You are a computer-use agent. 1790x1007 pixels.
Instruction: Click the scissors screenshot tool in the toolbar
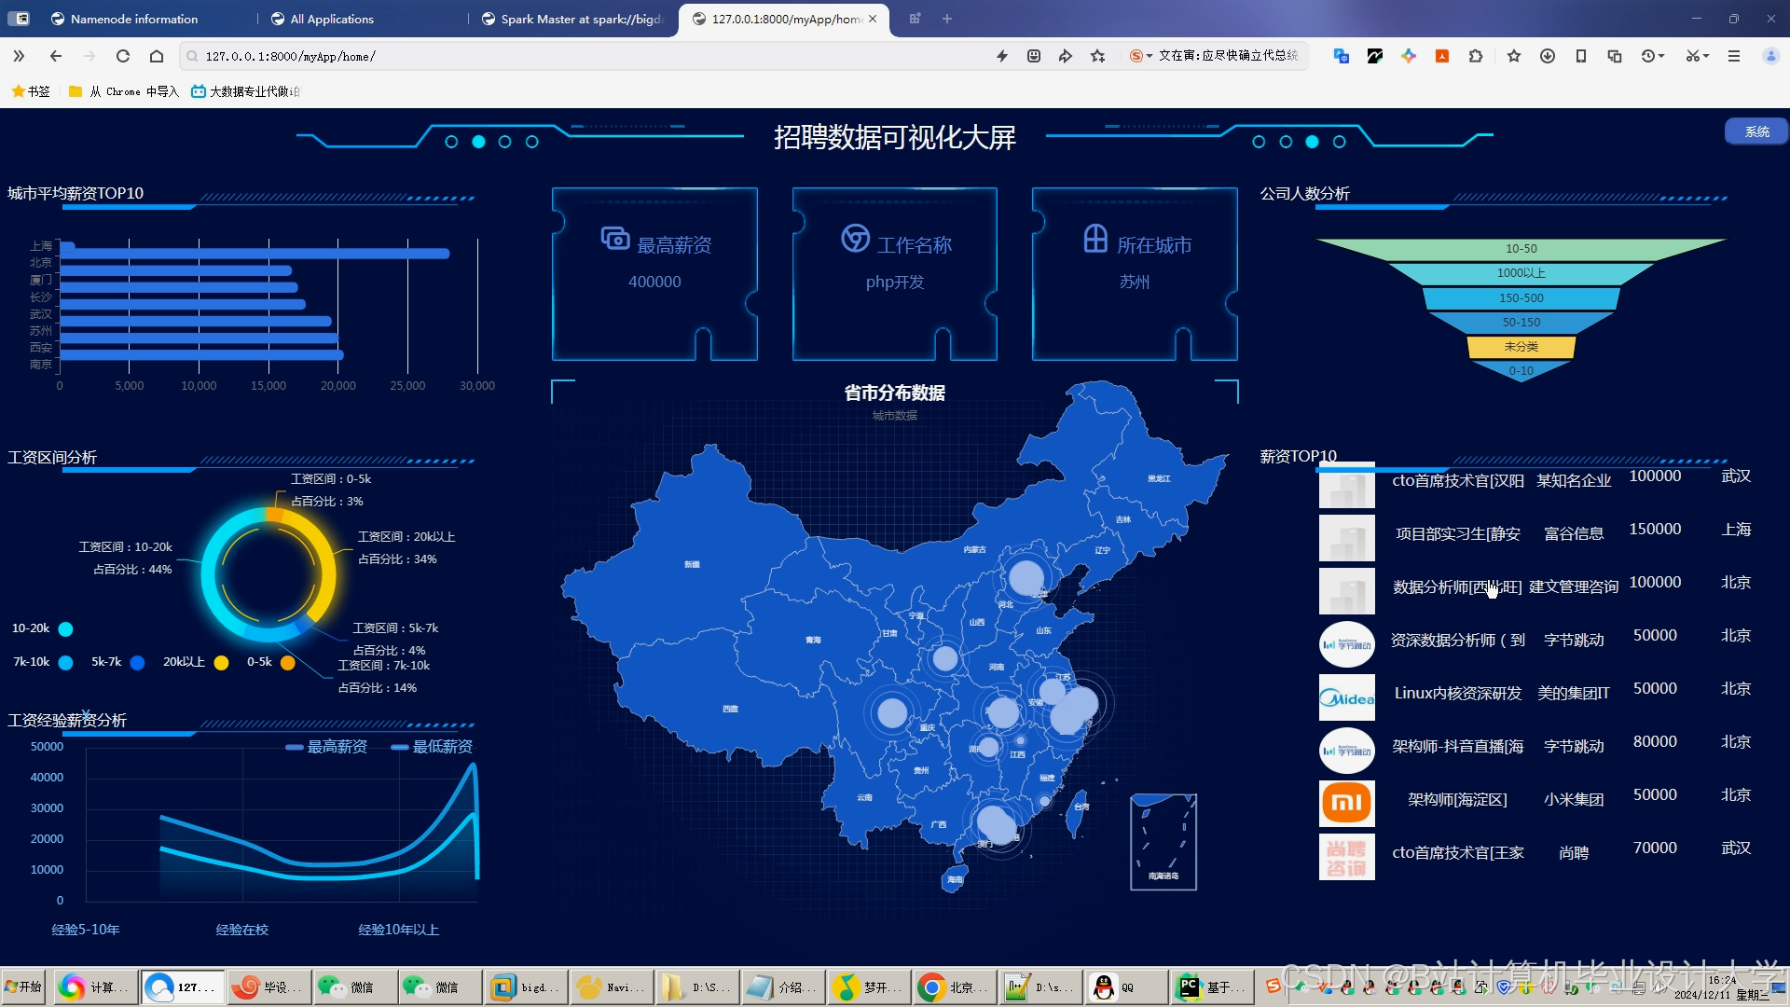(1693, 56)
